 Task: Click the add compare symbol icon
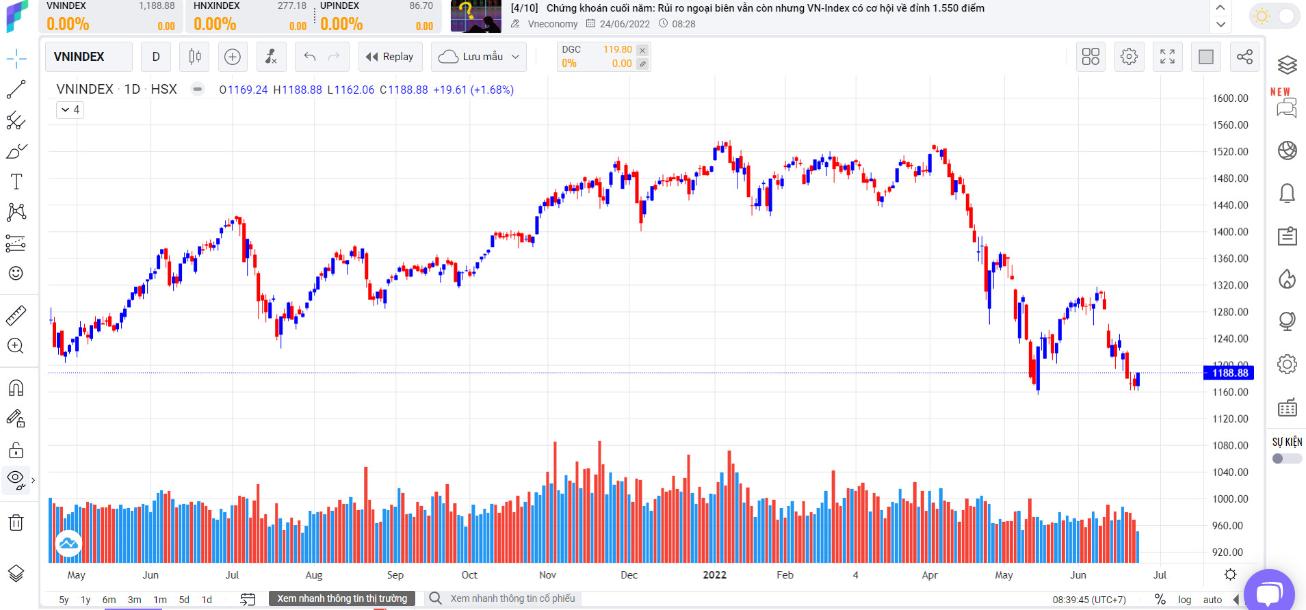click(233, 57)
